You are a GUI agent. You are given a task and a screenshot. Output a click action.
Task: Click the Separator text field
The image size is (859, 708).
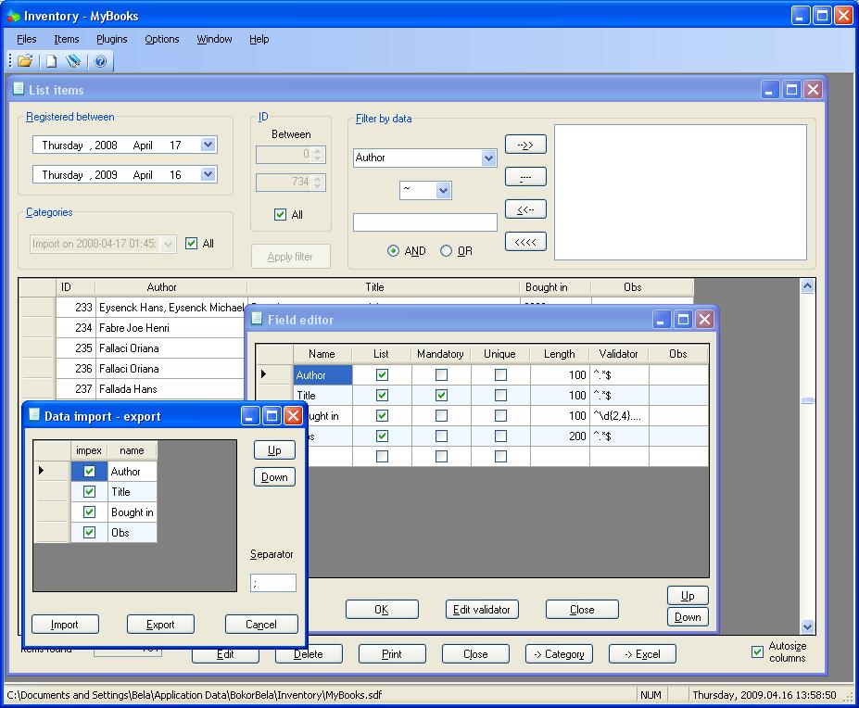click(x=273, y=583)
